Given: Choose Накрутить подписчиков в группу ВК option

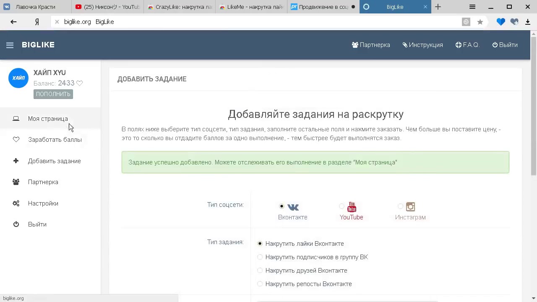Looking at the screenshot, I should 260,257.
